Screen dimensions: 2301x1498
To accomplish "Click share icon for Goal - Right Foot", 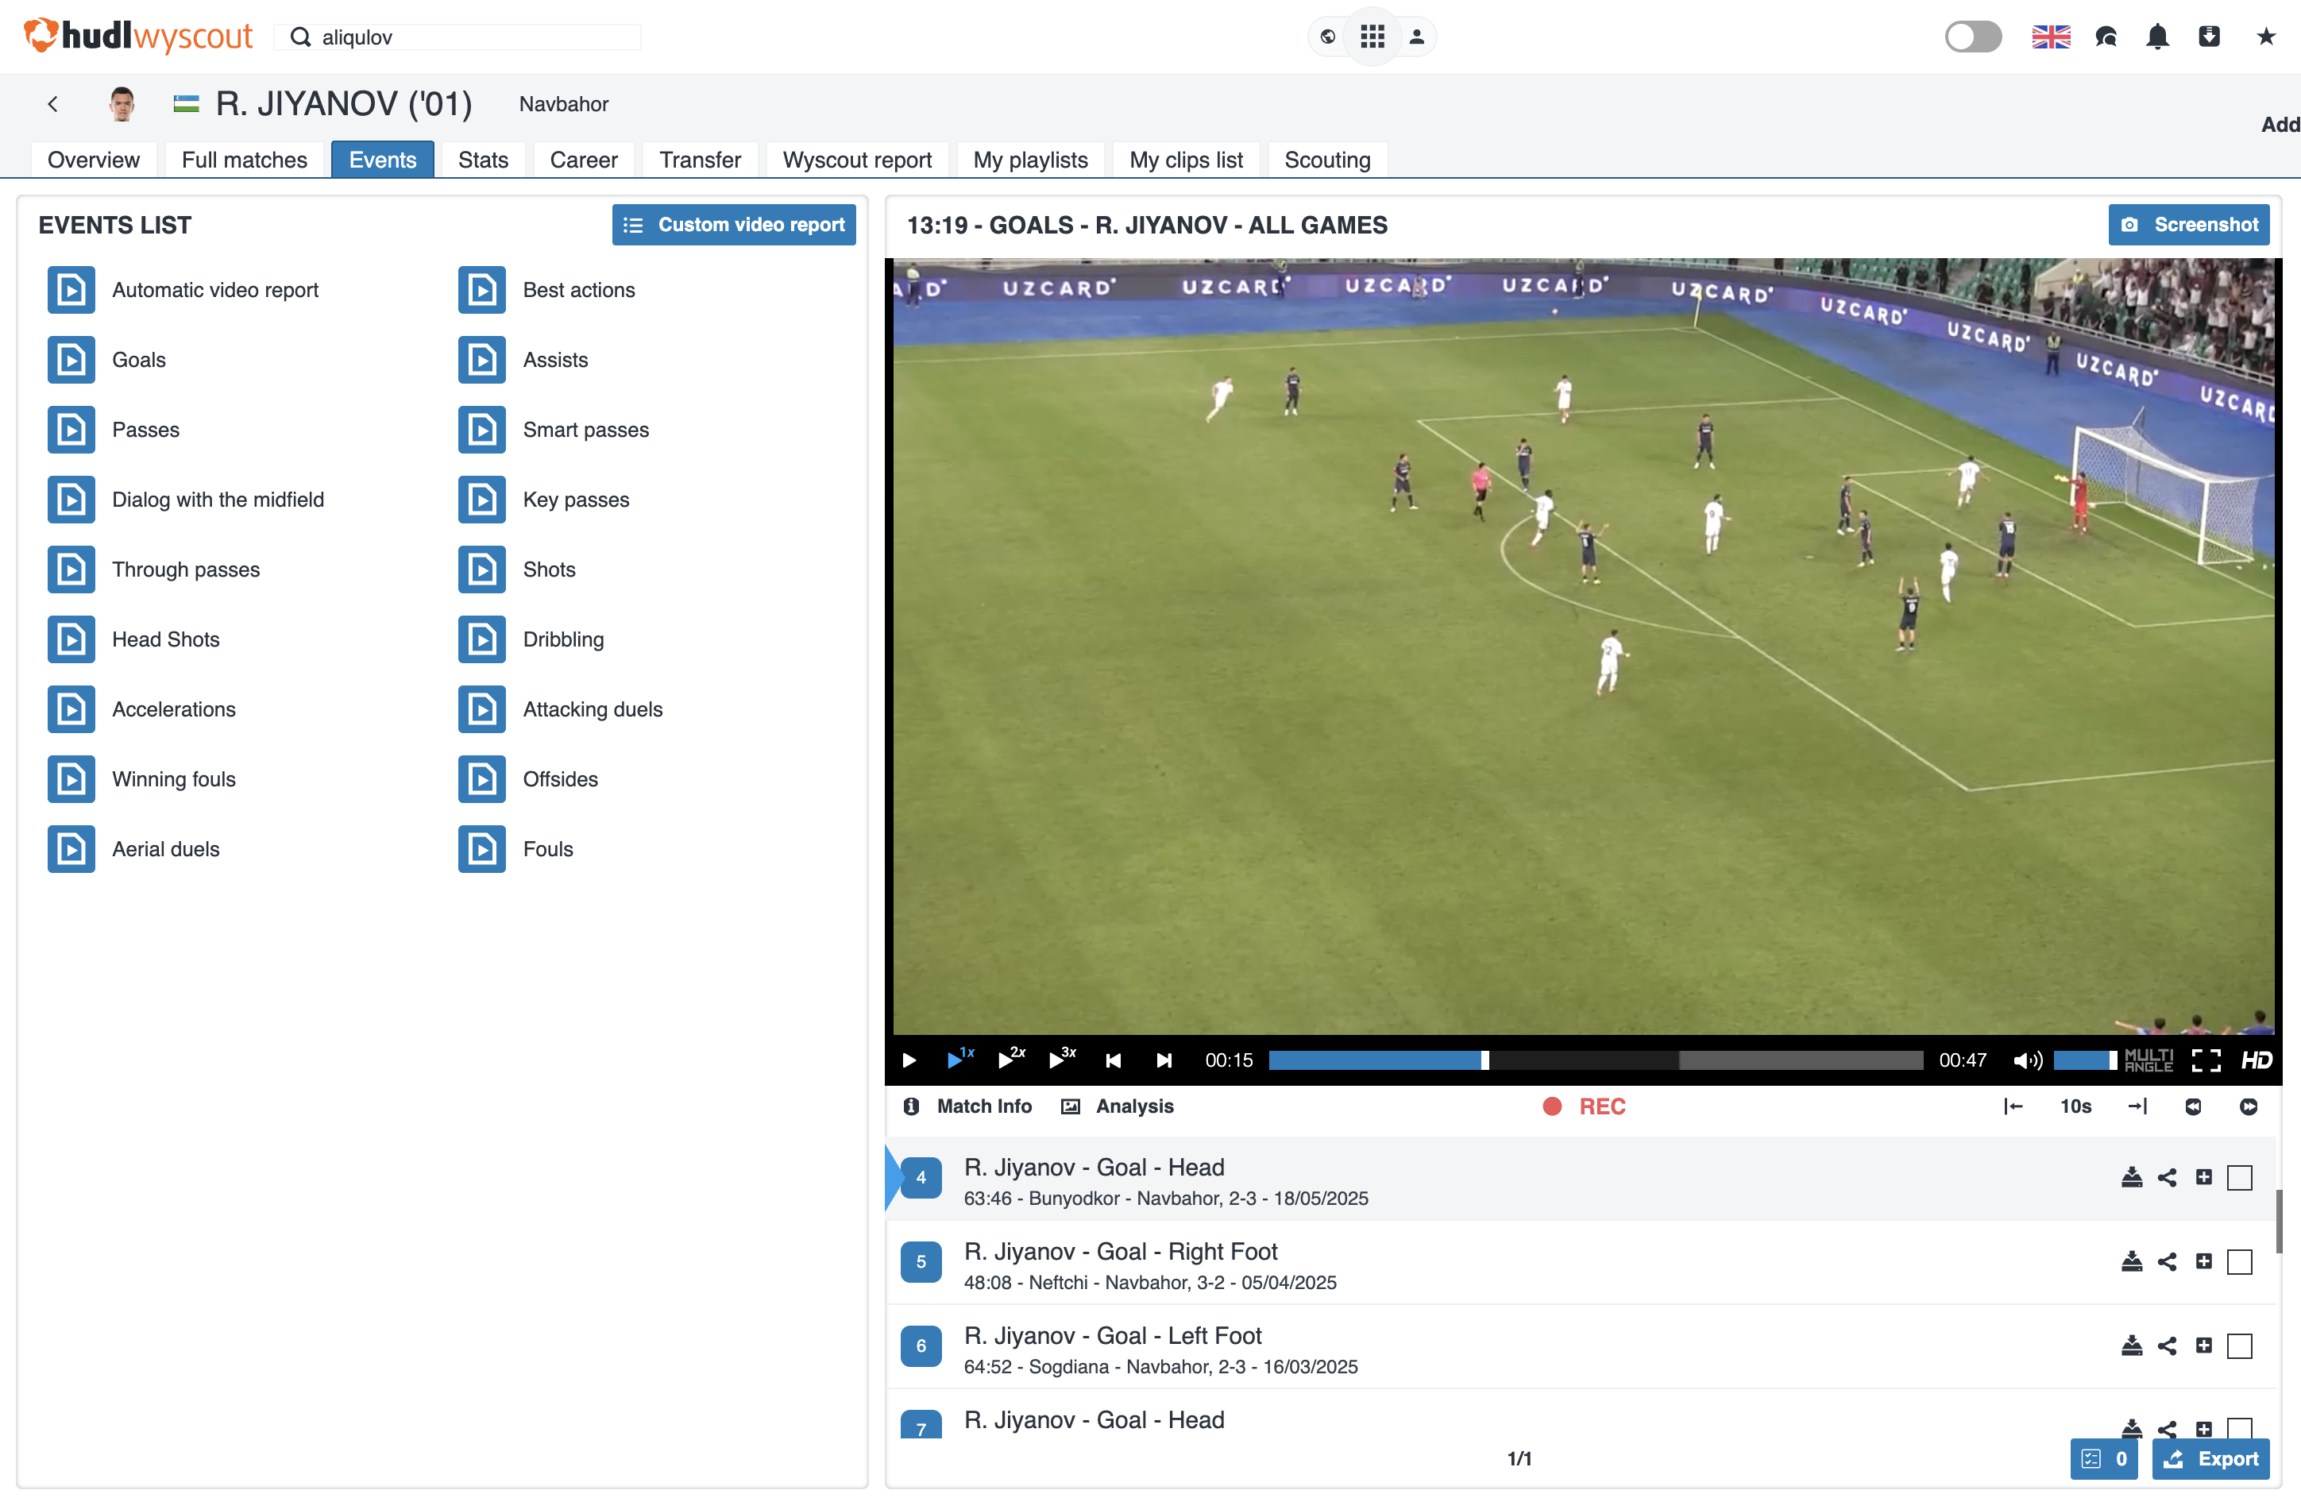I will [x=2168, y=1261].
